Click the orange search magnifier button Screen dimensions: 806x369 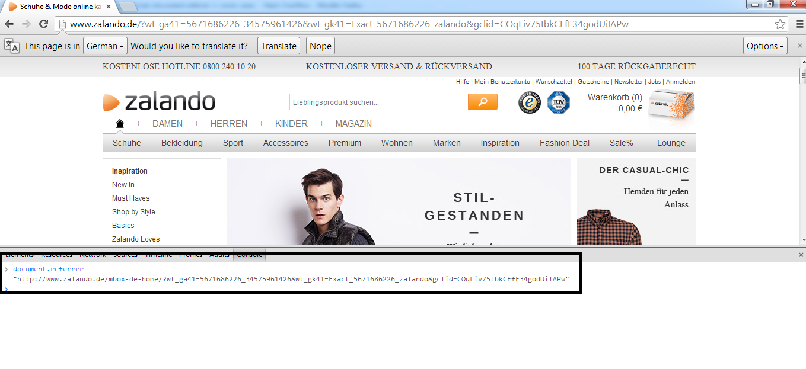482,102
